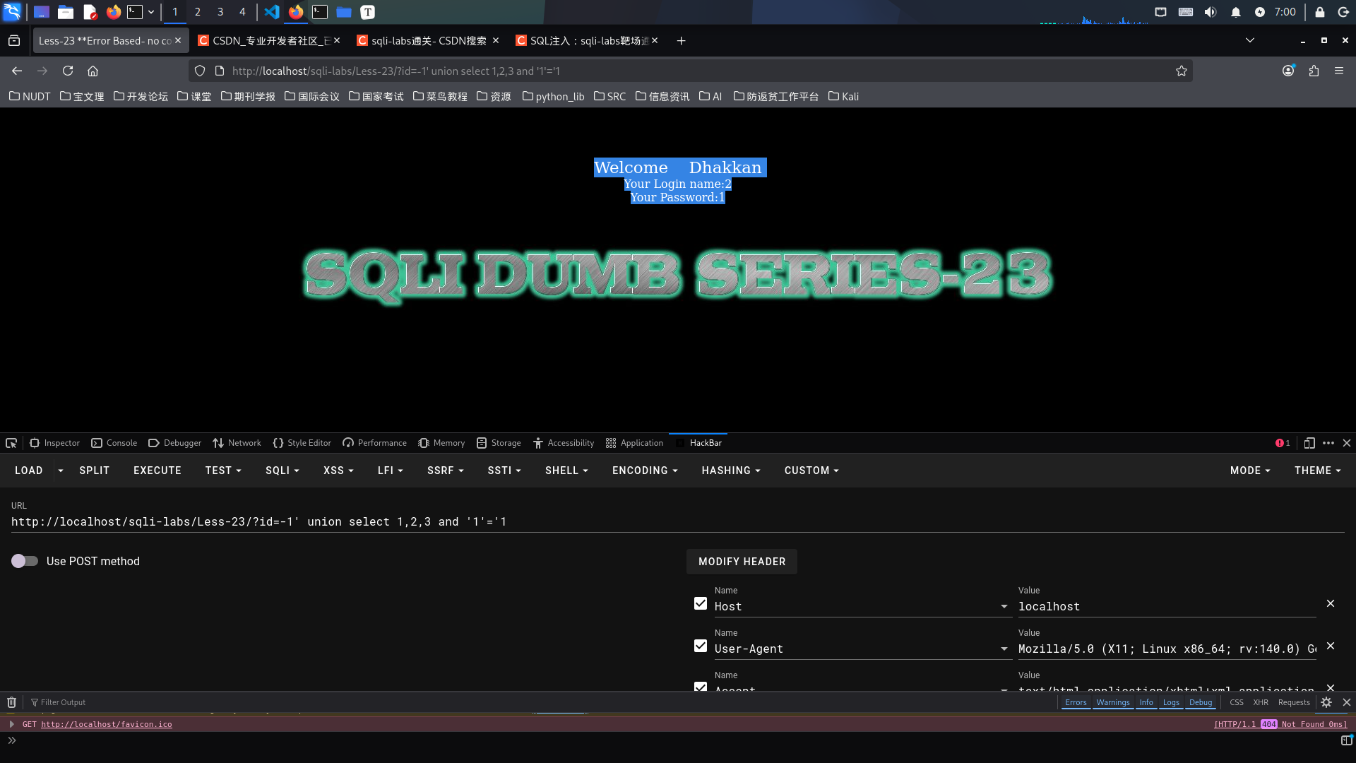The image size is (1356, 763).
Task: Open console settings gear icon
Action: point(1326,702)
